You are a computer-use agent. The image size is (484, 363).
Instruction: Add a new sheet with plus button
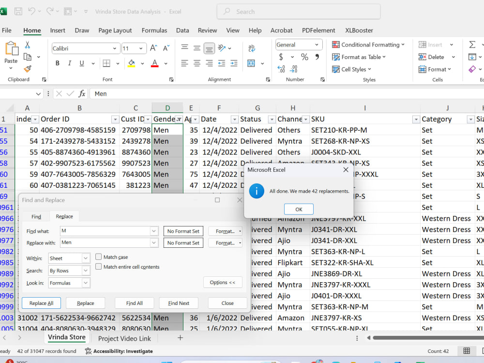point(180,338)
